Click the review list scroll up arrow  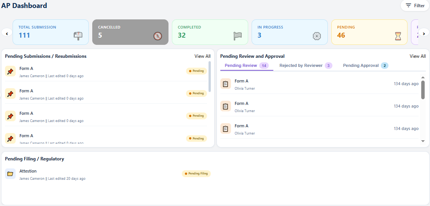[x=423, y=77]
